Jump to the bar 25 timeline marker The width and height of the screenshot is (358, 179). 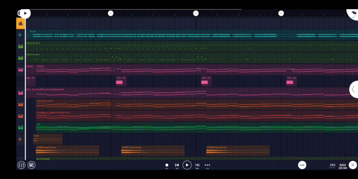click(281, 13)
